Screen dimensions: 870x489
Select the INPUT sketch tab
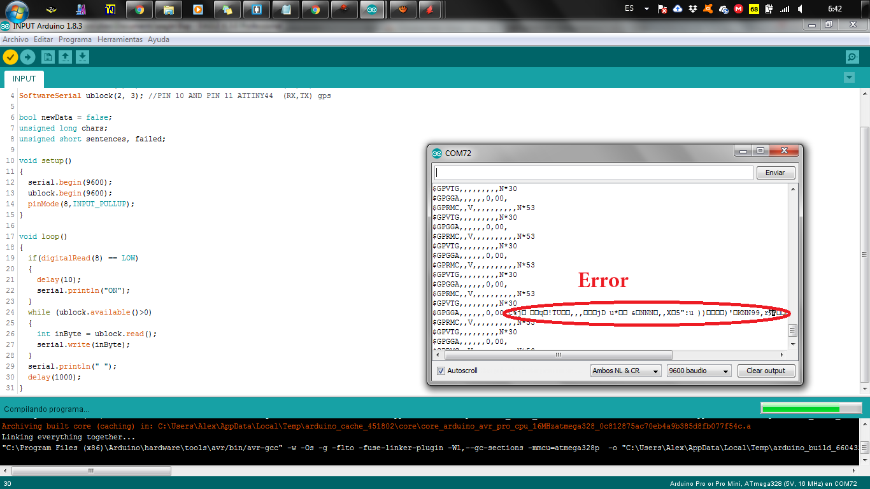tap(24, 79)
